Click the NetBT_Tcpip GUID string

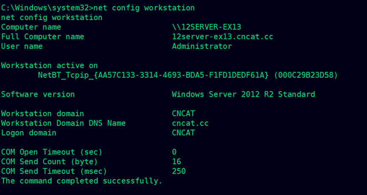(x=153, y=75)
